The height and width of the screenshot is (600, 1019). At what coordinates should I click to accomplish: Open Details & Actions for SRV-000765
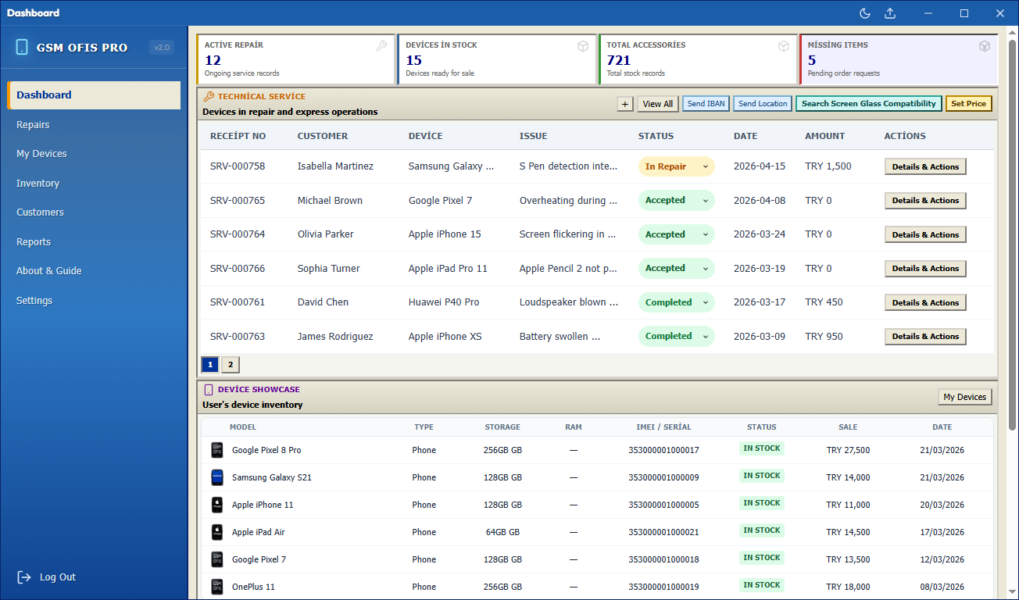[x=926, y=201]
